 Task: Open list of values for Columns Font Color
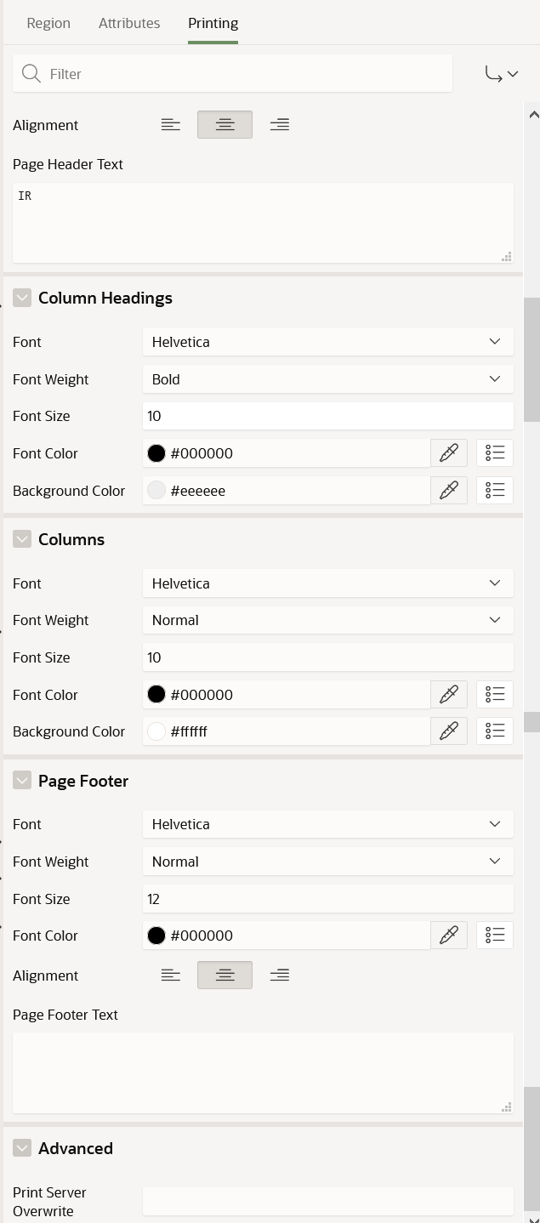(495, 695)
